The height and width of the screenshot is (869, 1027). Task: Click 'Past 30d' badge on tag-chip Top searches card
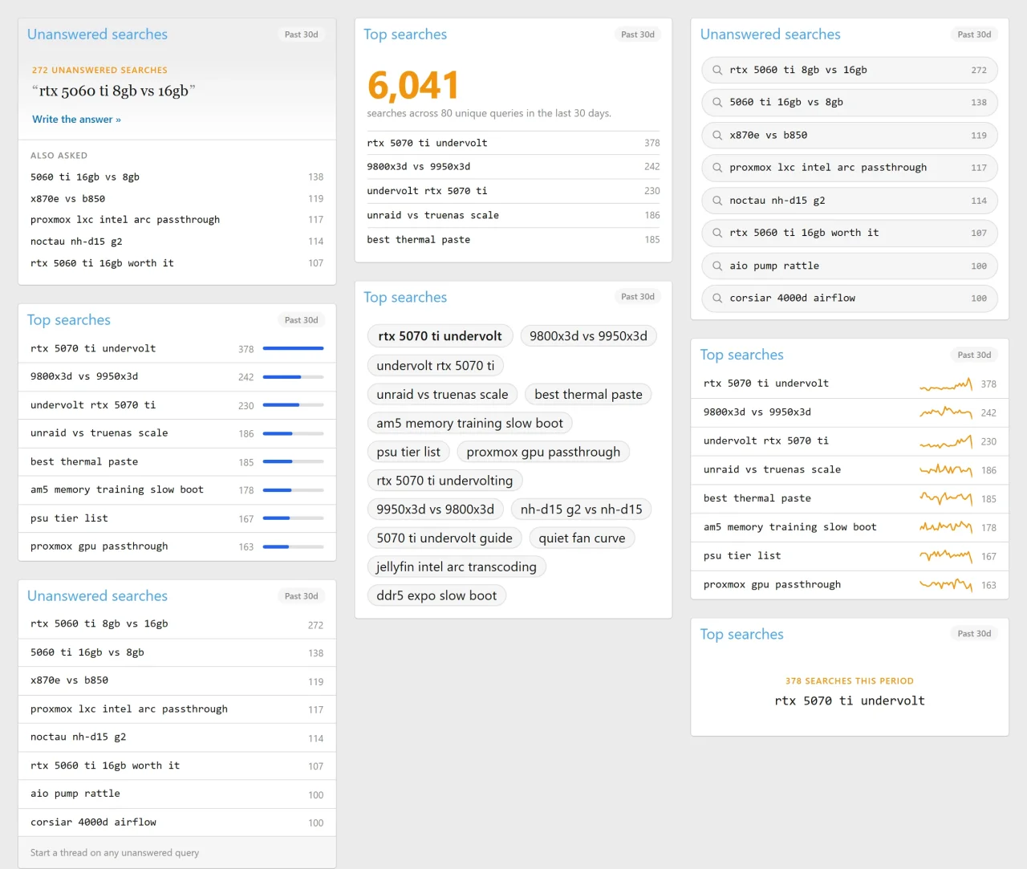[638, 297]
